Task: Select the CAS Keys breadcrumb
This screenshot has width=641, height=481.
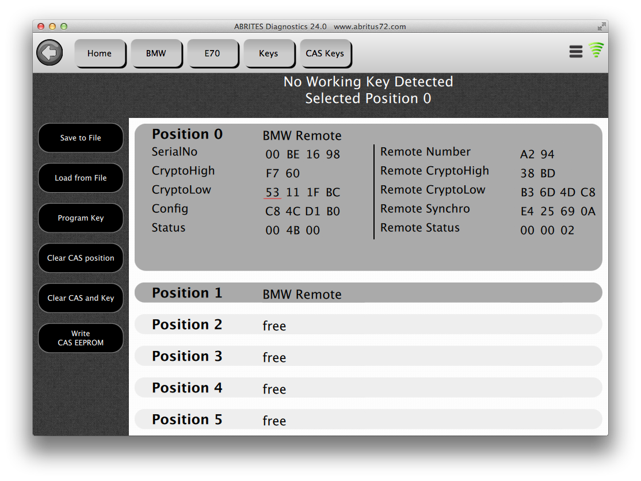Action: tap(325, 54)
